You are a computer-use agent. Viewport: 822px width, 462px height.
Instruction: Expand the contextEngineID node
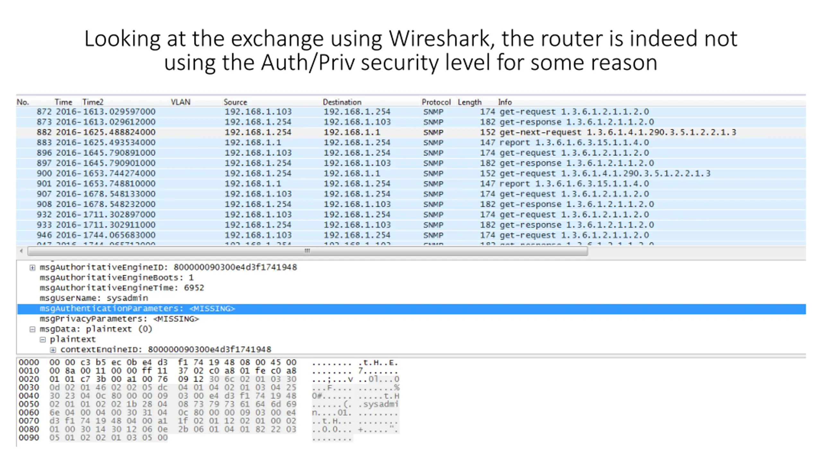(x=53, y=350)
